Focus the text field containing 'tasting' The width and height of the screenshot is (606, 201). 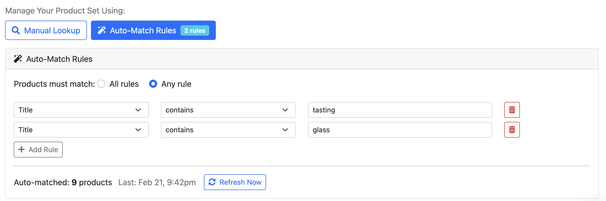[x=400, y=110]
